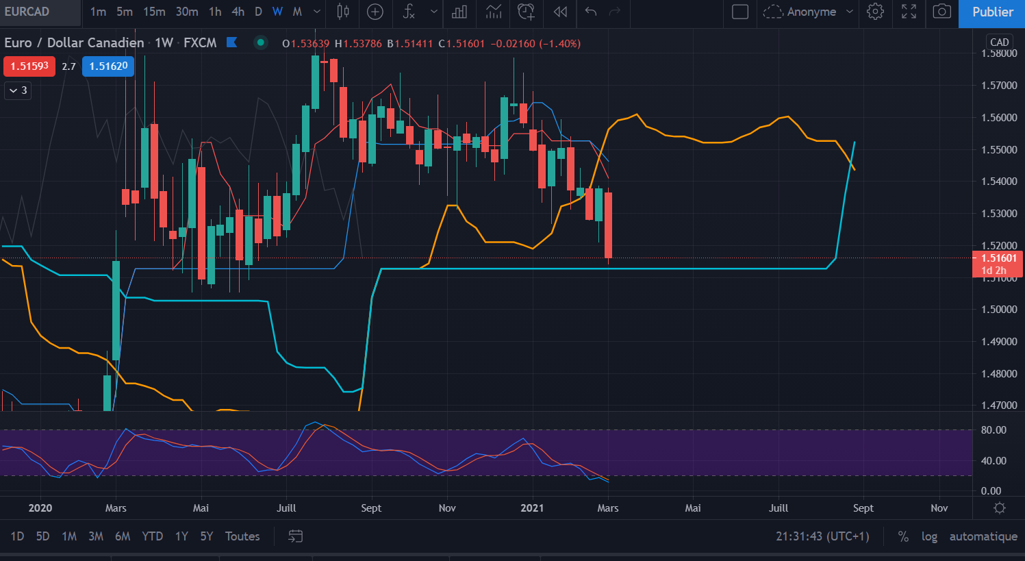This screenshot has height=561, width=1025.
Task: Enter fullscreen mode
Action: (x=909, y=12)
